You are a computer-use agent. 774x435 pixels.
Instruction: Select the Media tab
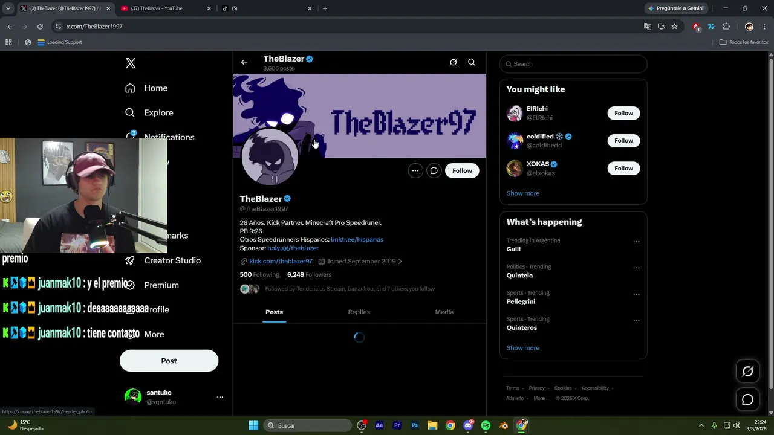click(444, 312)
